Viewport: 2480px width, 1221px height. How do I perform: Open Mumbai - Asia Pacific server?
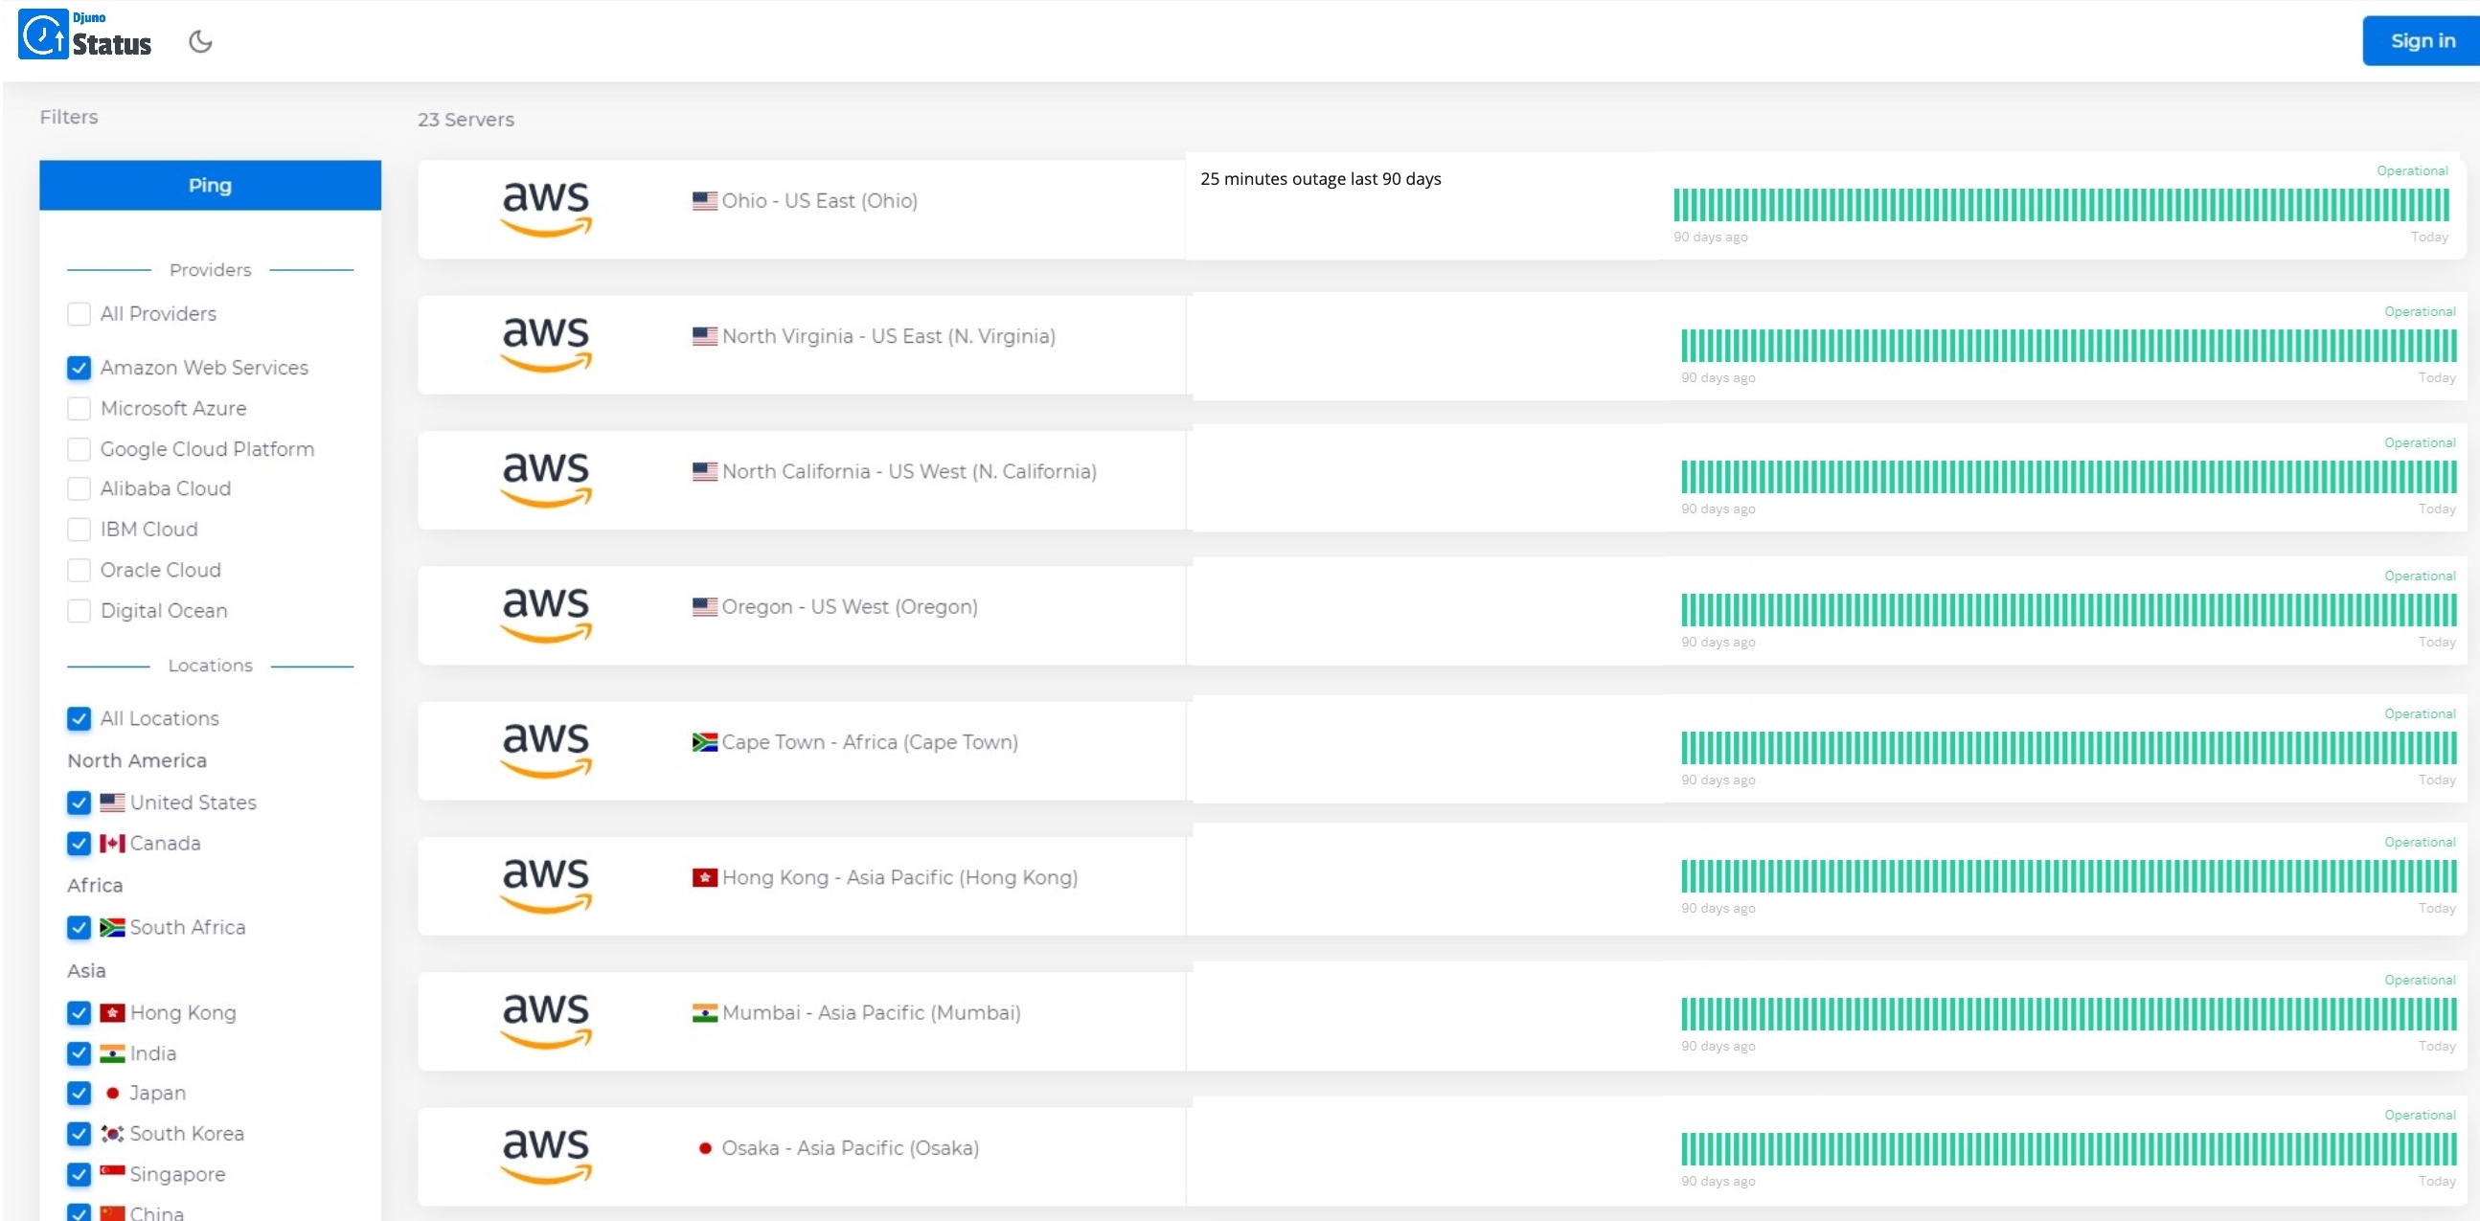(x=872, y=1013)
